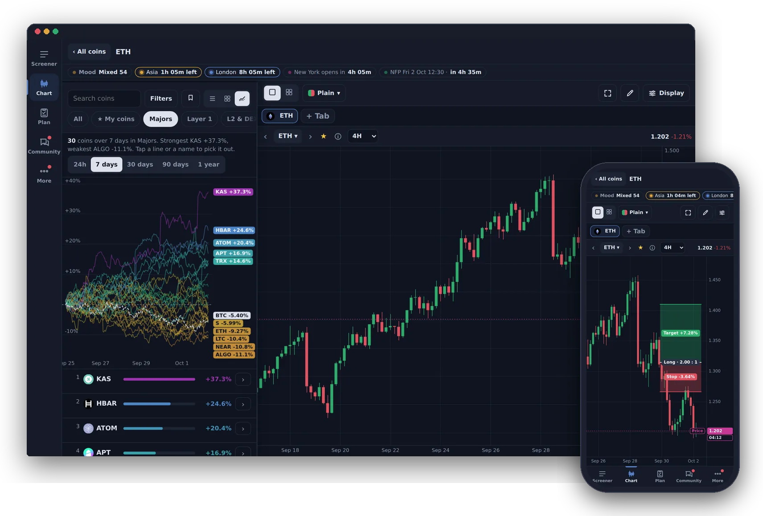Open the Plain chart style dropdown on desktop
763x516 pixels.
tap(324, 93)
